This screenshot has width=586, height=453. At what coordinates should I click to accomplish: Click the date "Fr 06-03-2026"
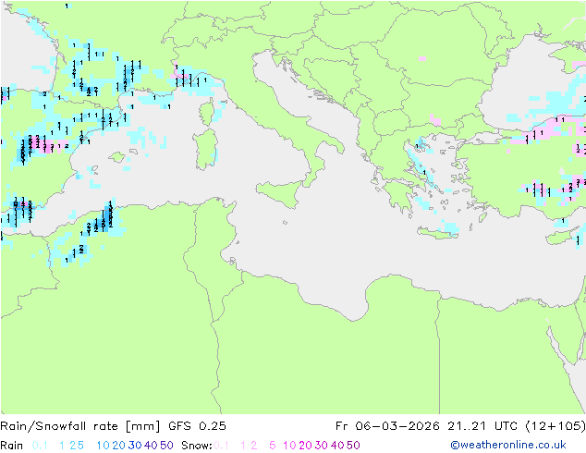387,426
